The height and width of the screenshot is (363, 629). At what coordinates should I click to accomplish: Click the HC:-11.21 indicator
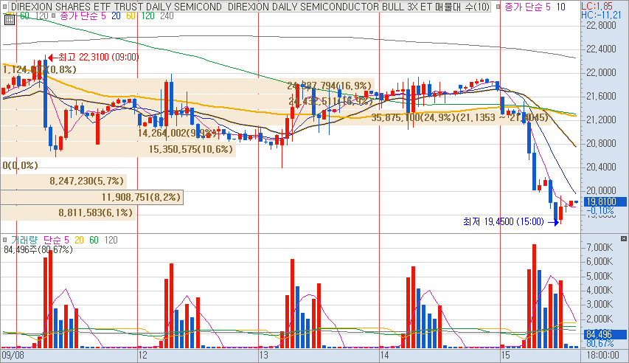[601, 15]
